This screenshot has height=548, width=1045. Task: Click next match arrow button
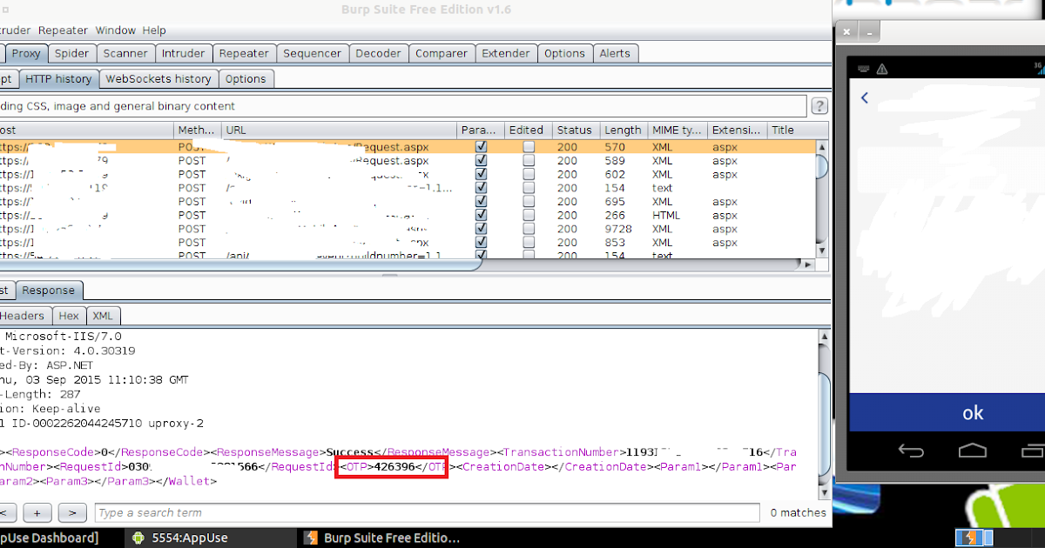72,512
